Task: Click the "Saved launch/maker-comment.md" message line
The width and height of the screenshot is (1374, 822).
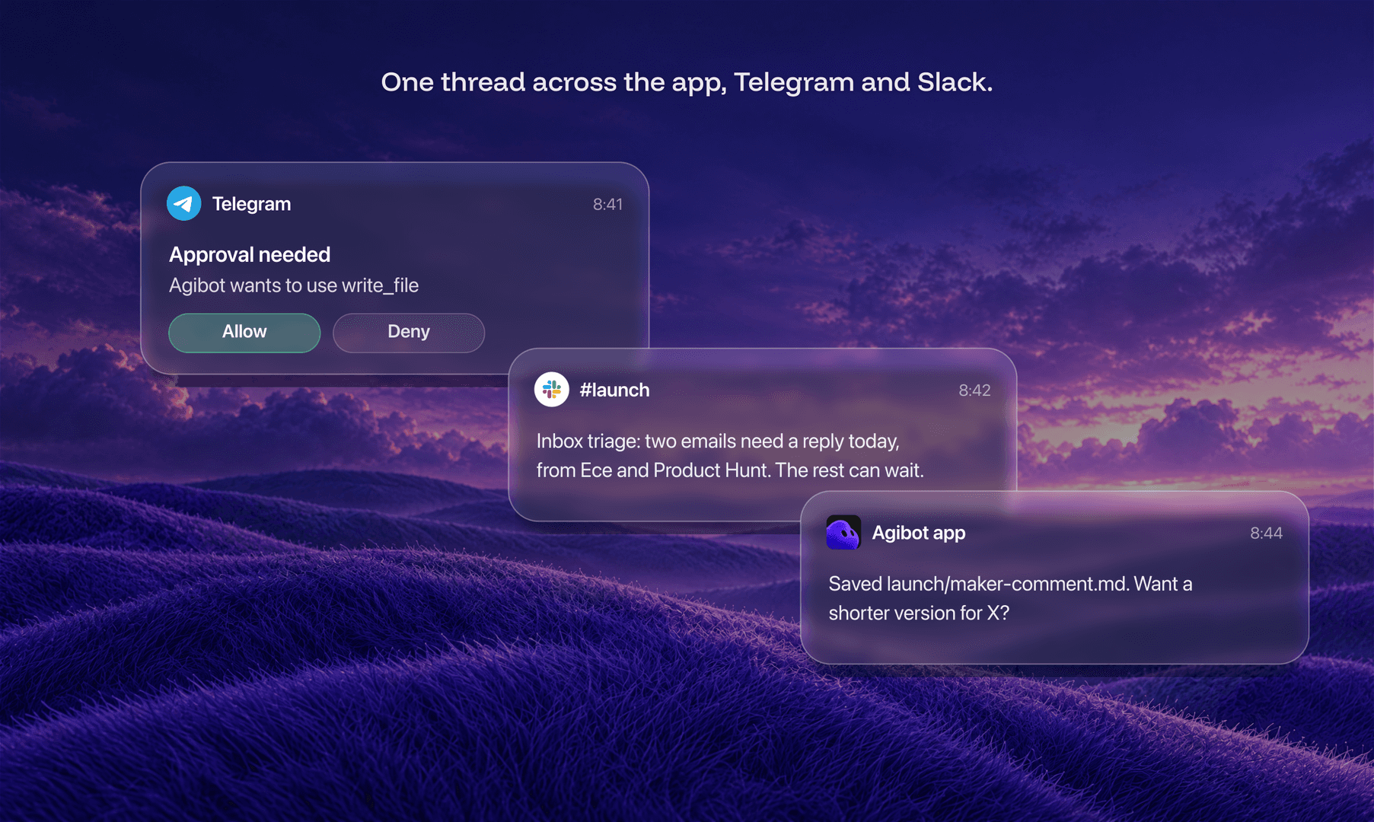Action: click(x=1010, y=584)
